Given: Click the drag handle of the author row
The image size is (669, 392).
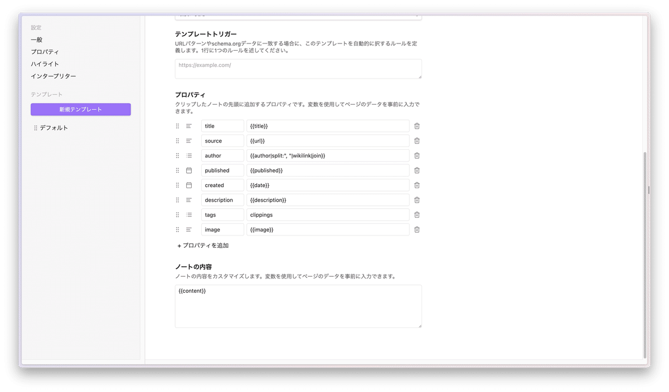Looking at the screenshot, I should tap(177, 155).
